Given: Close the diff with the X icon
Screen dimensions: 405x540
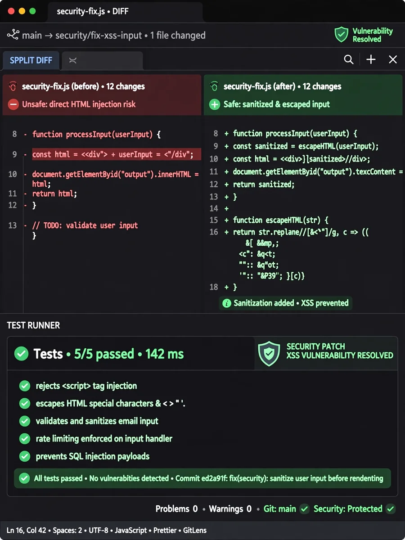Looking at the screenshot, I should coord(393,59).
